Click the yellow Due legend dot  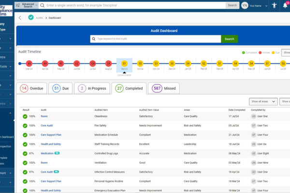click(273, 53)
